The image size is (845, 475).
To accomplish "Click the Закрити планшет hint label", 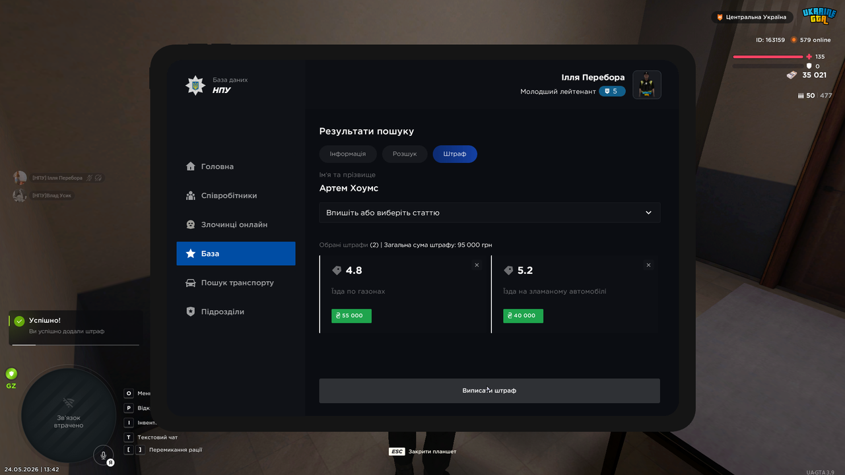I will (x=432, y=451).
